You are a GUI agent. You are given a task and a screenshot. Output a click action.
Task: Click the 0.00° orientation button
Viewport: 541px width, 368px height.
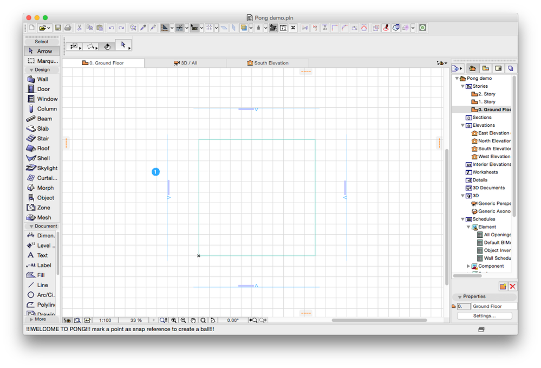click(x=233, y=320)
